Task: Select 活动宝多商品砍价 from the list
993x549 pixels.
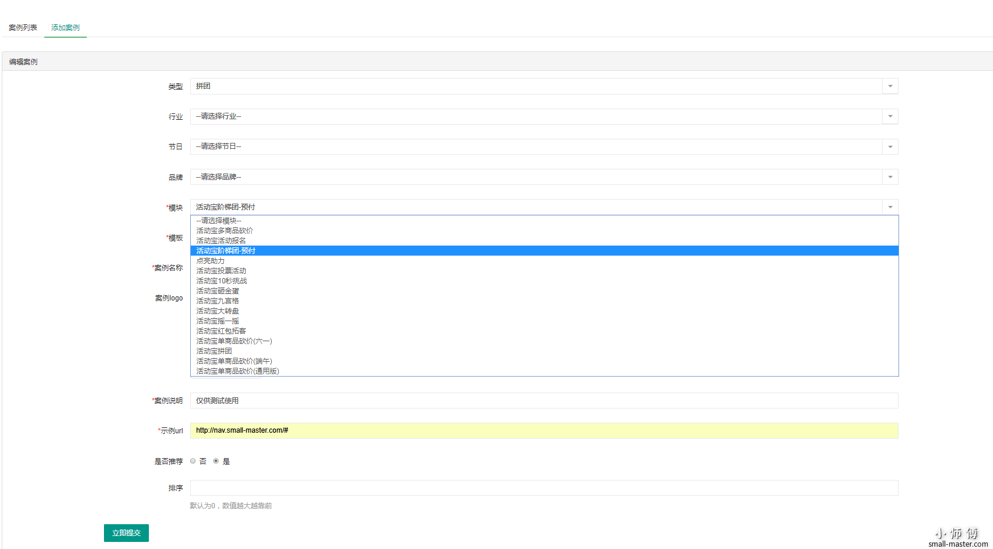Action: tap(544, 231)
